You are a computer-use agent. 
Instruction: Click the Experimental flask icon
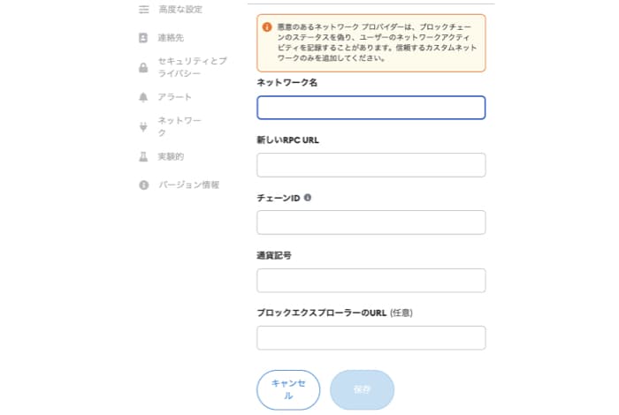(x=143, y=156)
